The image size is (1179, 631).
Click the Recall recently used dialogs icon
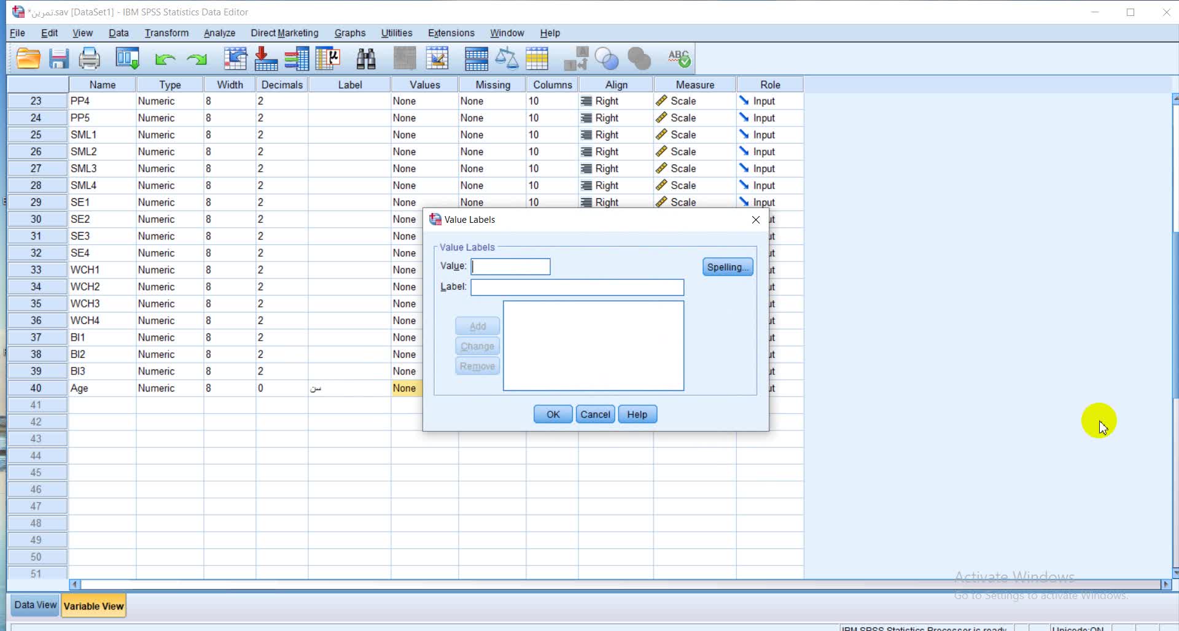[x=128, y=59]
